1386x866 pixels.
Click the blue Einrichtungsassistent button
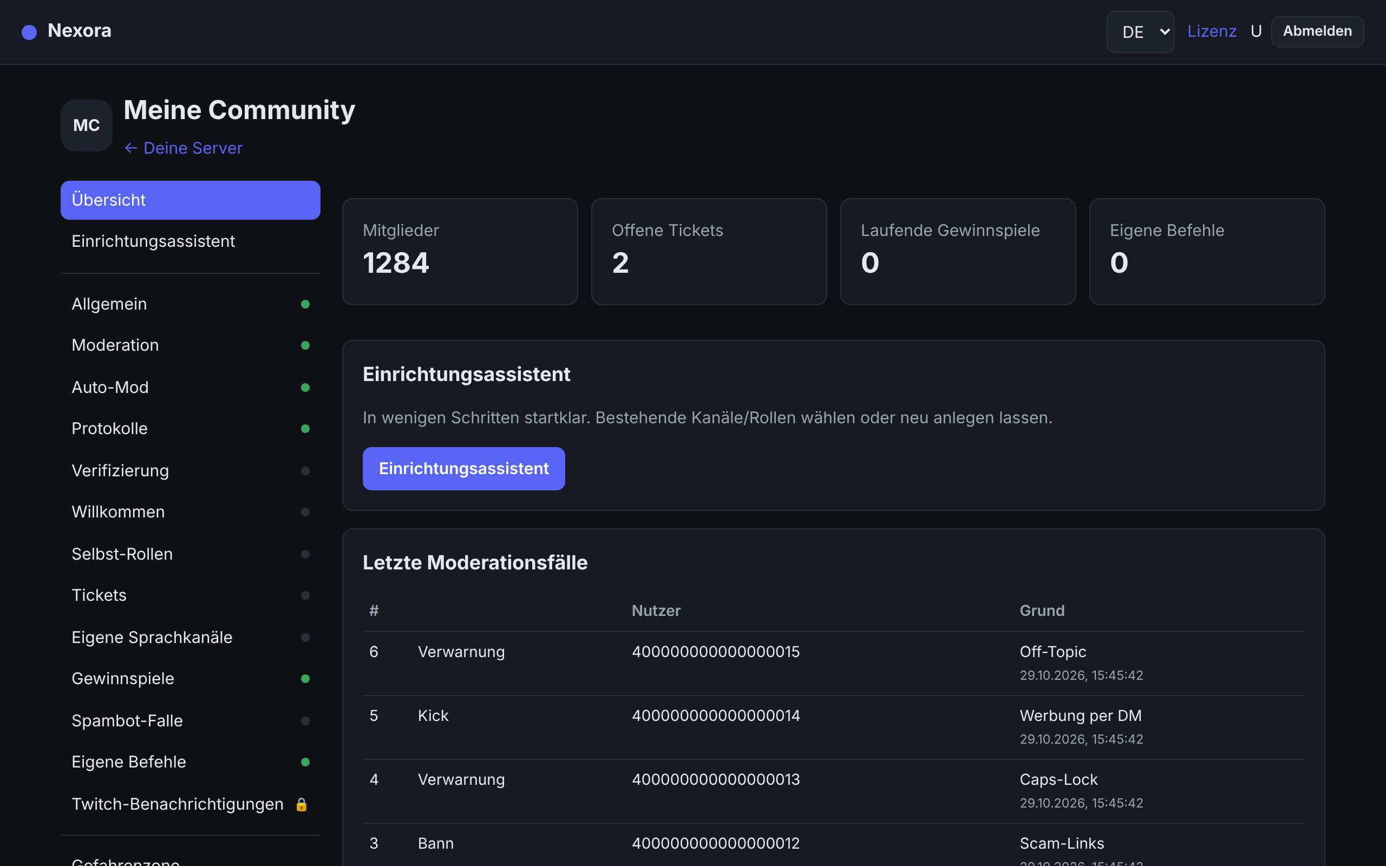click(463, 469)
